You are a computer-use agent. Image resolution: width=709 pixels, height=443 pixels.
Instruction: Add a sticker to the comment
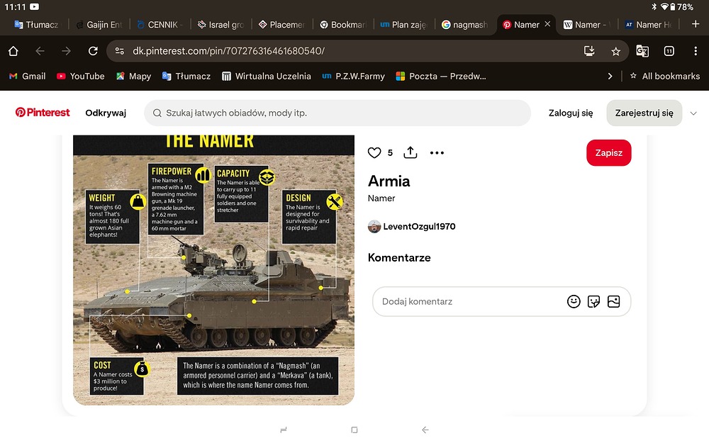(x=593, y=301)
